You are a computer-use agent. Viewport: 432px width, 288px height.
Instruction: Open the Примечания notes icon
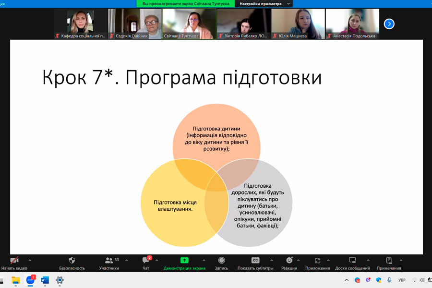[x=389, y=260]
